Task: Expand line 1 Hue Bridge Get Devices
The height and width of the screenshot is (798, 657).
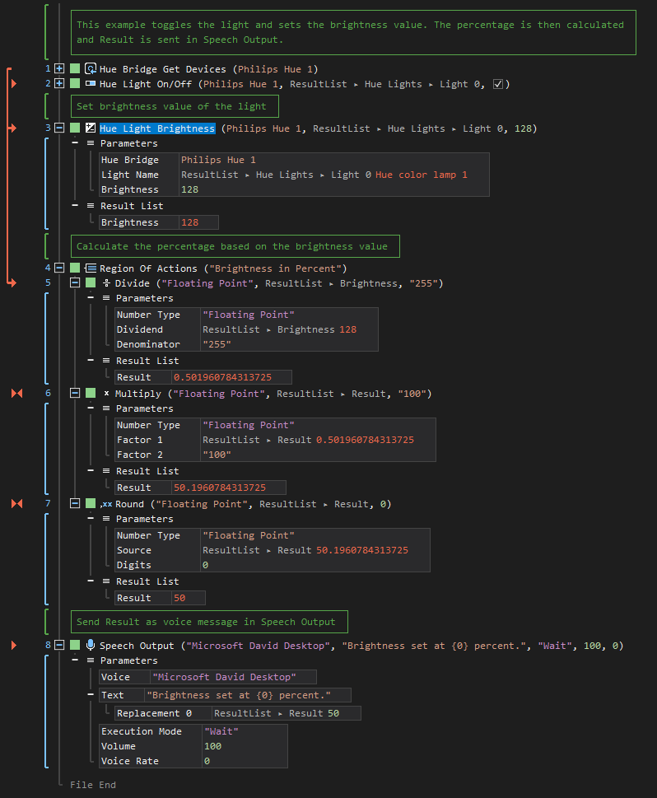Action: click(59, 68)
